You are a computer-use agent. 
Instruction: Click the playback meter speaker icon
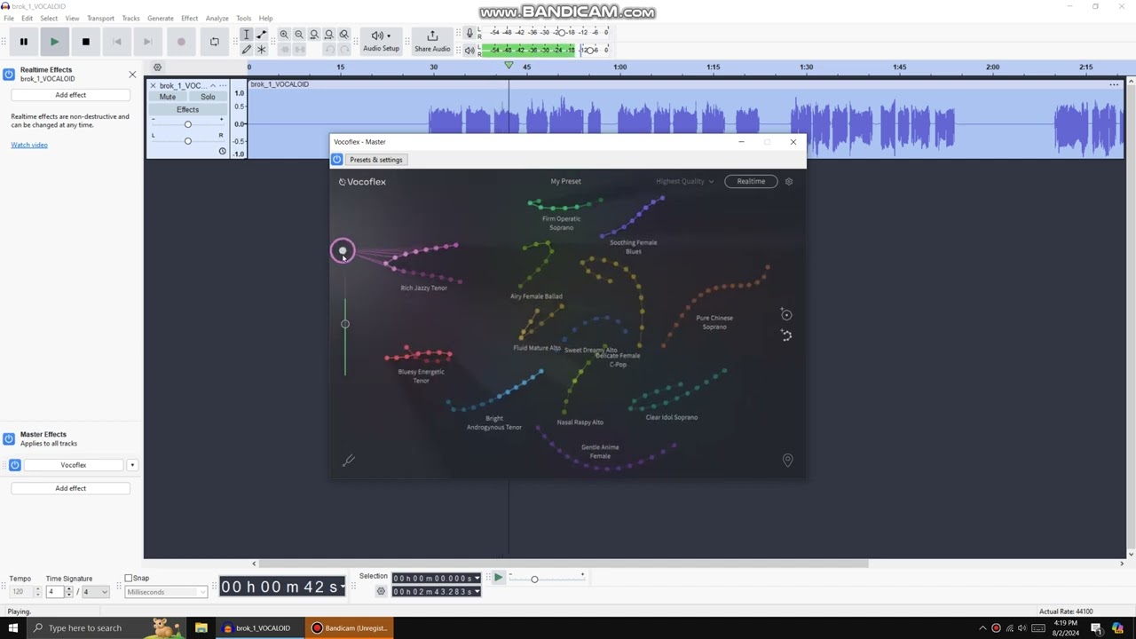(469, 50)
